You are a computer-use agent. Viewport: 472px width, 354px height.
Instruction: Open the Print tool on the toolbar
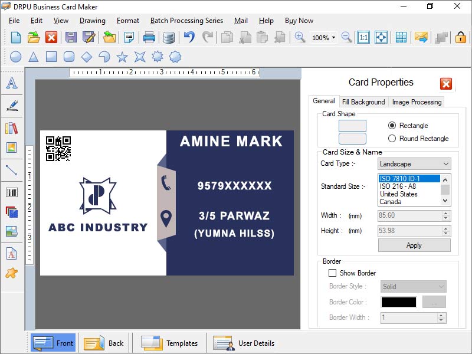pyautogui.click(x=149, y=37)
